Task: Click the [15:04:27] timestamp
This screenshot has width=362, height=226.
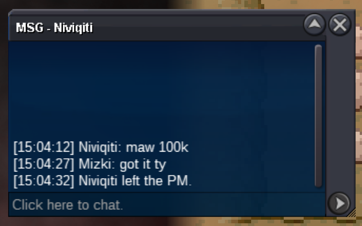Action: point(44,164)
